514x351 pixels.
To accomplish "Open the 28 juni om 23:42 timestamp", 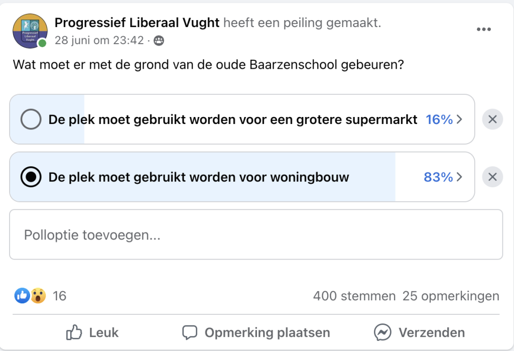I will coord(99,40).
